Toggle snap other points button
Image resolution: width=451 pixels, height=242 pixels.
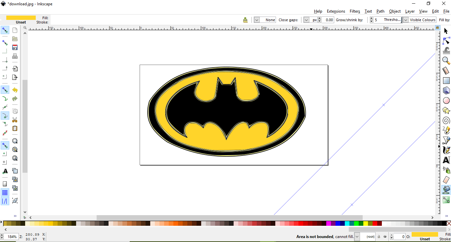click(x=5, y=145)
